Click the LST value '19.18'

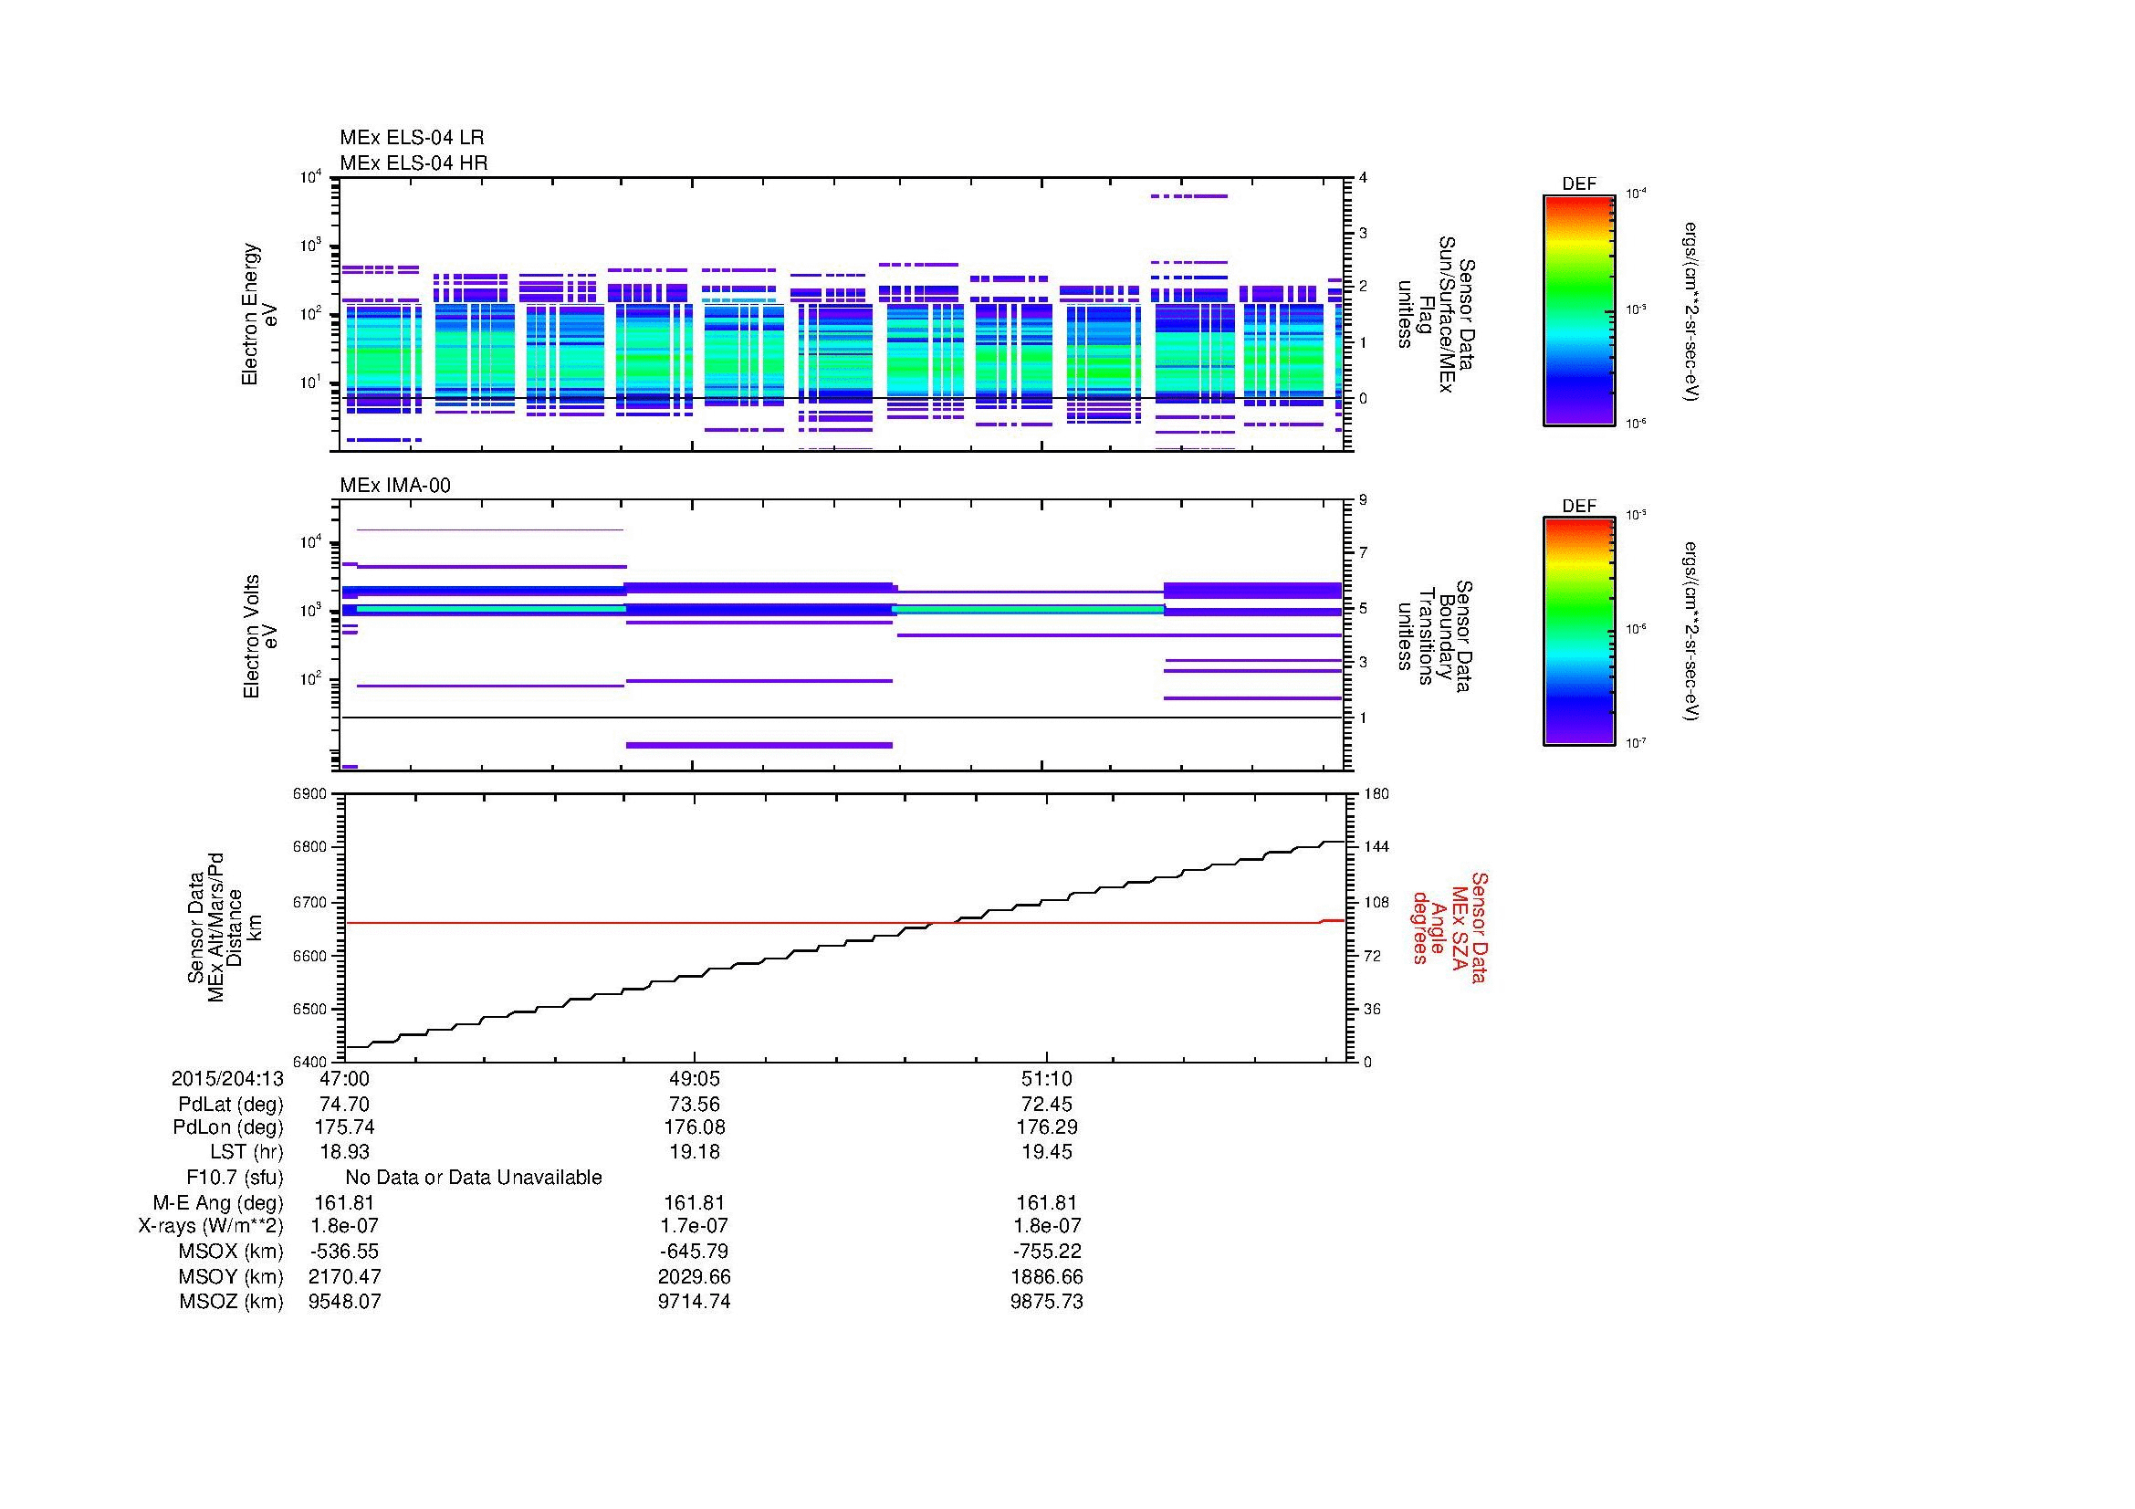point(694,1152)
